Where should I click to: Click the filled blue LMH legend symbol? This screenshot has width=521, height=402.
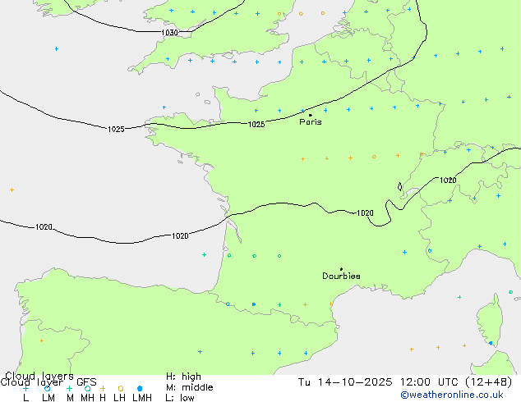pyautogui.click(x=140, y=388)
